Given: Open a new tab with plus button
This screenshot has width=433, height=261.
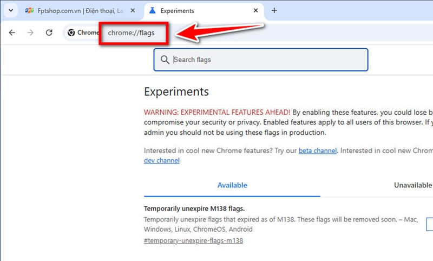Looking at the screenshot, I should [274, 10].
